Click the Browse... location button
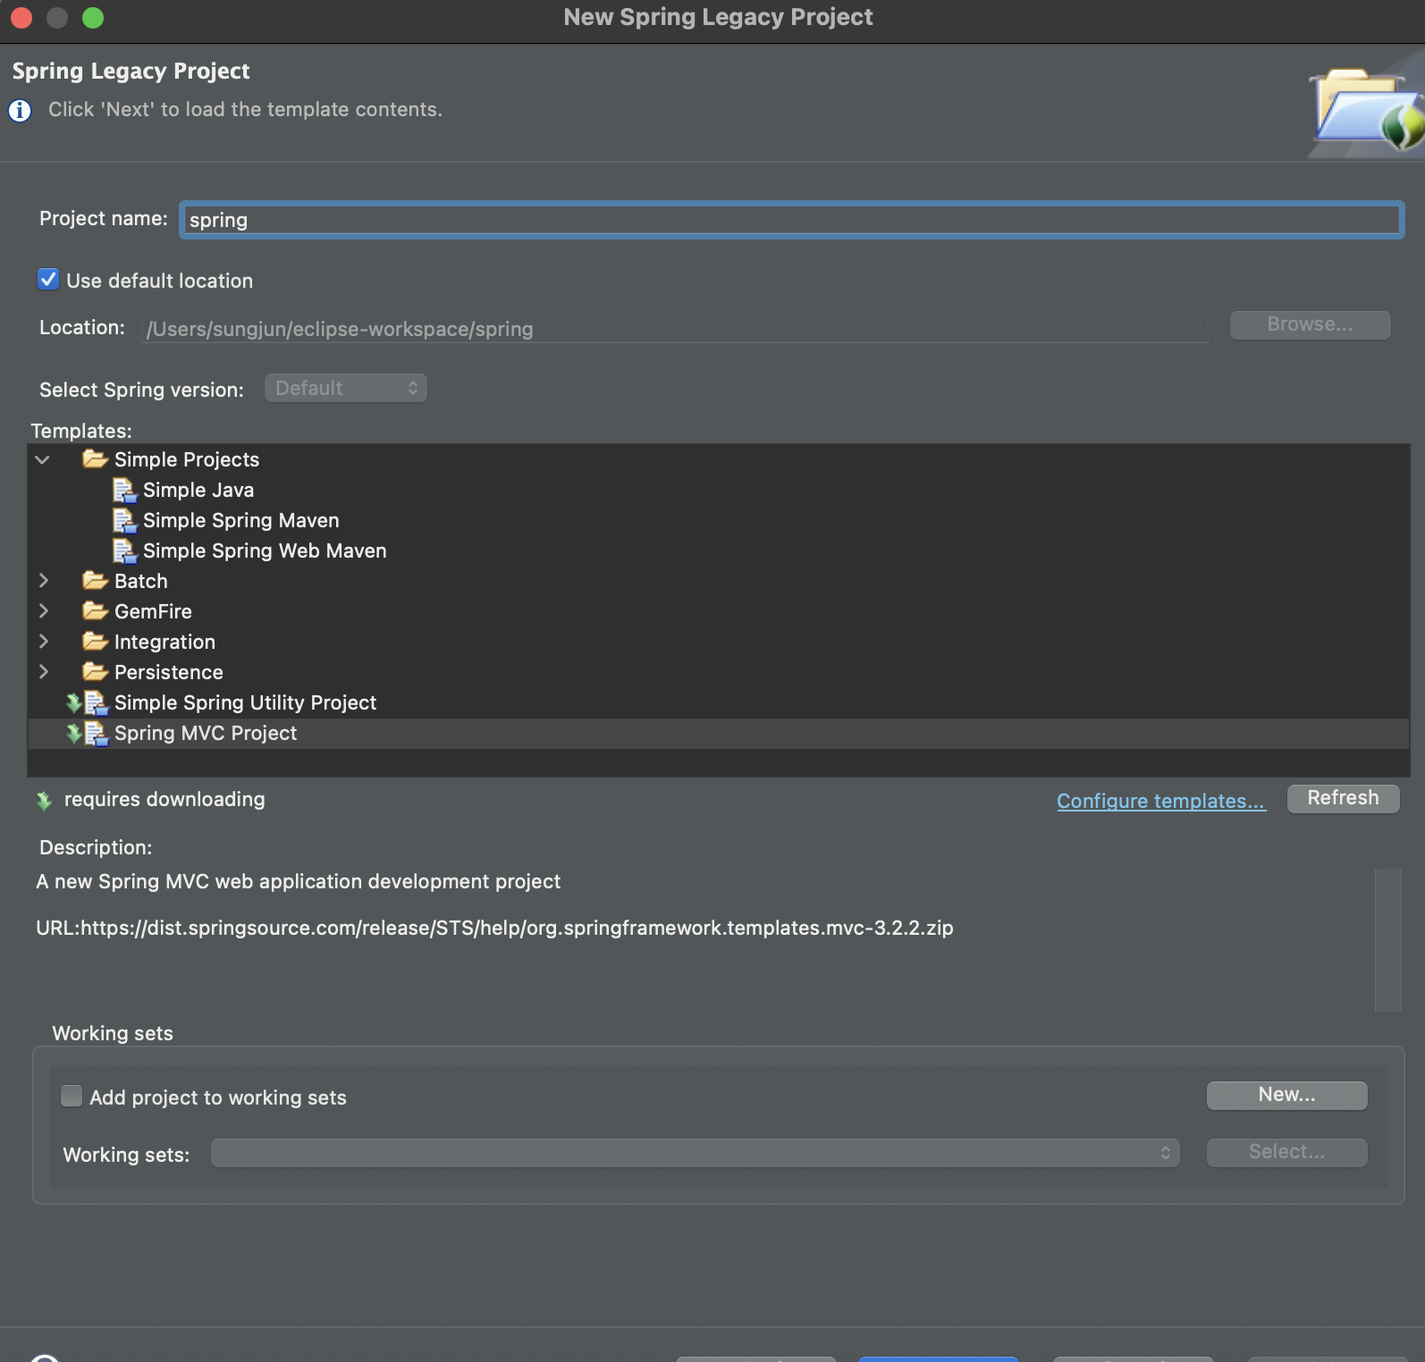The height and width of the screenshot is (1362, 1425). click(x=1310, y=324)
